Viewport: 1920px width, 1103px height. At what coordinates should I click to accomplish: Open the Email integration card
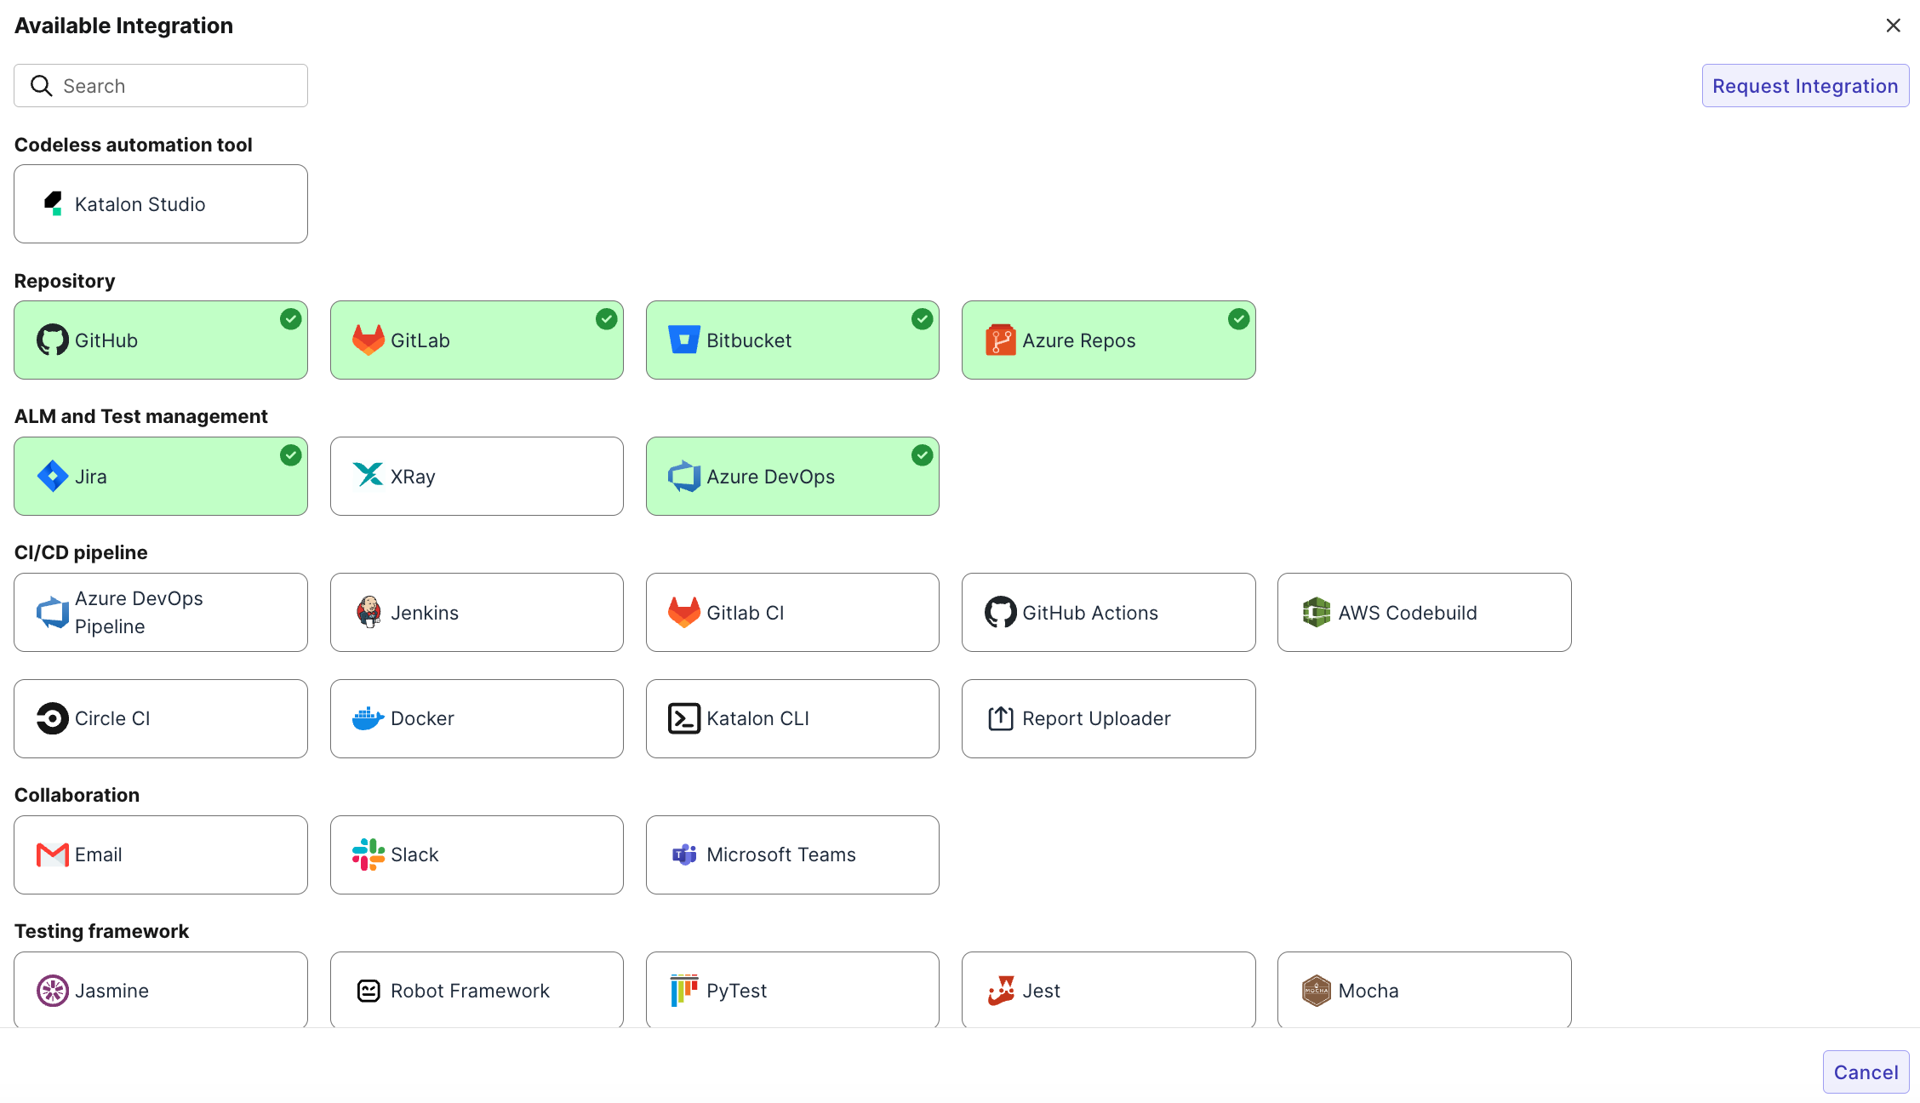pos(160,854)
